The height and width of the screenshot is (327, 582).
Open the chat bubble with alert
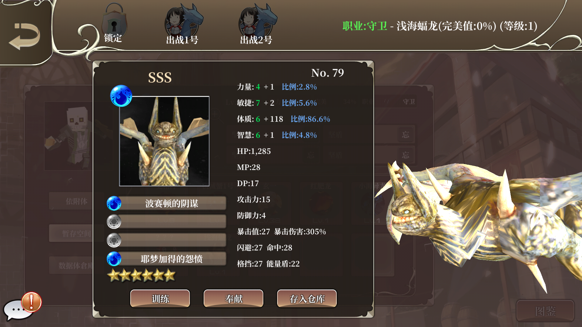(22, 306)
